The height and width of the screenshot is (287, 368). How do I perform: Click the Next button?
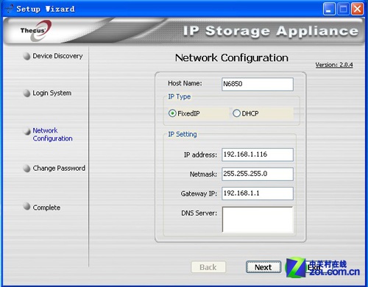[x=263, y=267]
